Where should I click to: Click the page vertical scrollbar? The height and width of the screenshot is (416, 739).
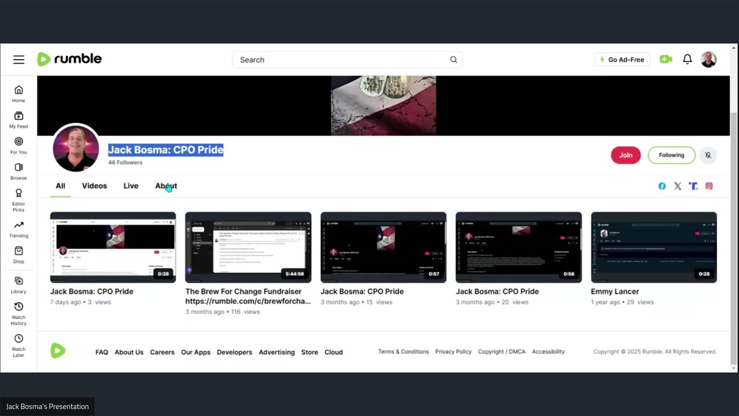pyautogui.click(x=734, y=238)
